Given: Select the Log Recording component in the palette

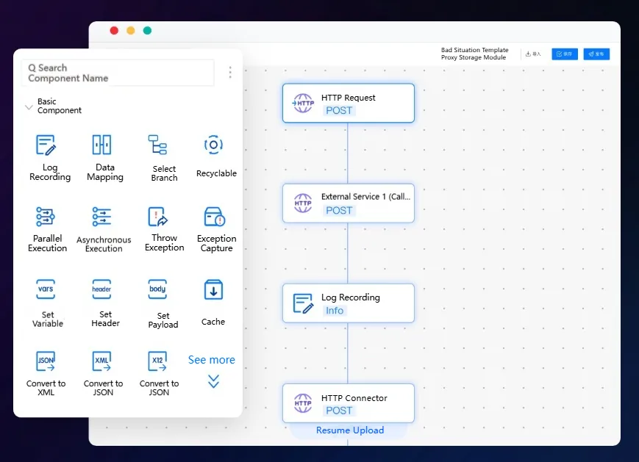Looking at the screenshot, I should pos(50,158).
